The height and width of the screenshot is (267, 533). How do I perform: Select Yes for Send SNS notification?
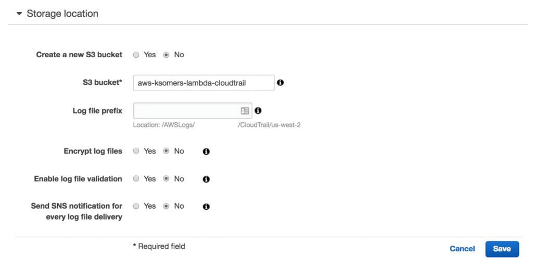point(136,206)
